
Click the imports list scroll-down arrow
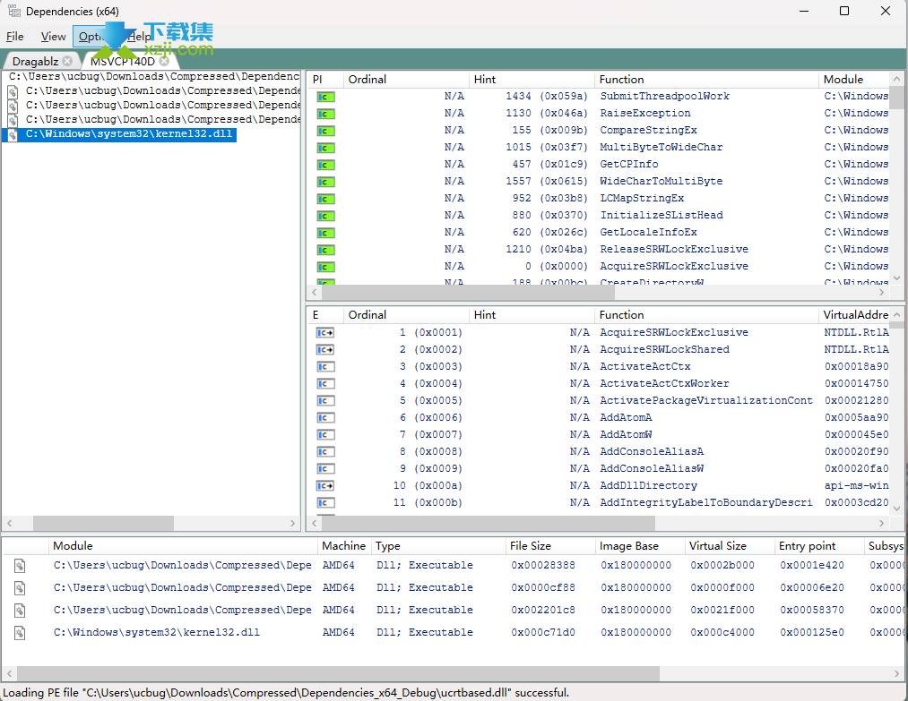tap(897, 278)
